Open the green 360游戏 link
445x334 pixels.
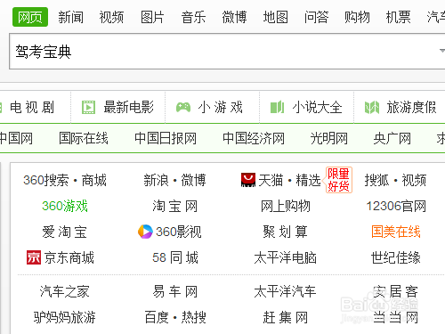[65, 206]
